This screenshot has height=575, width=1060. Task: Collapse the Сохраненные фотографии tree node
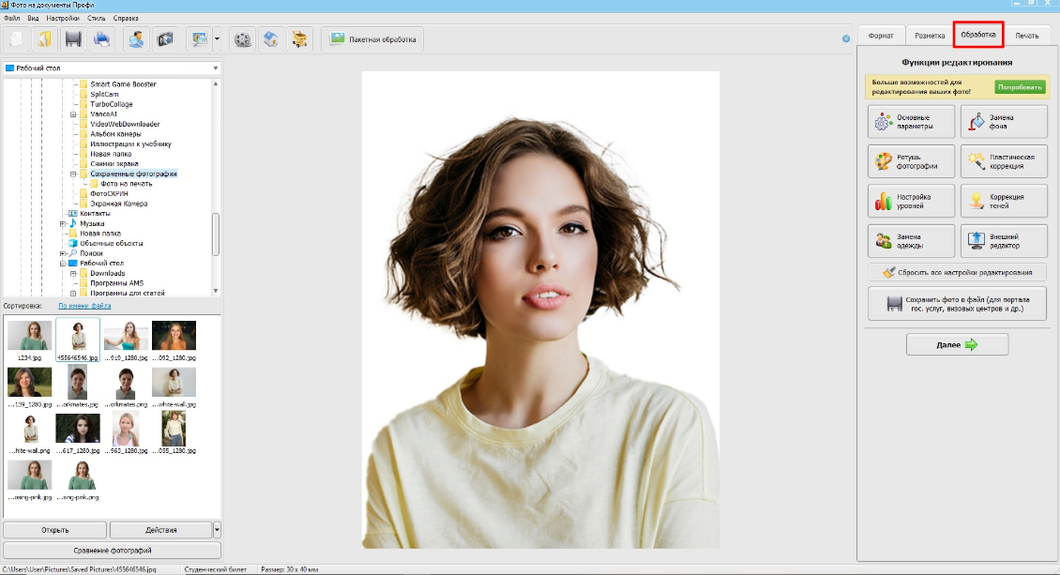pyautogui.click(x=73, y=174)
